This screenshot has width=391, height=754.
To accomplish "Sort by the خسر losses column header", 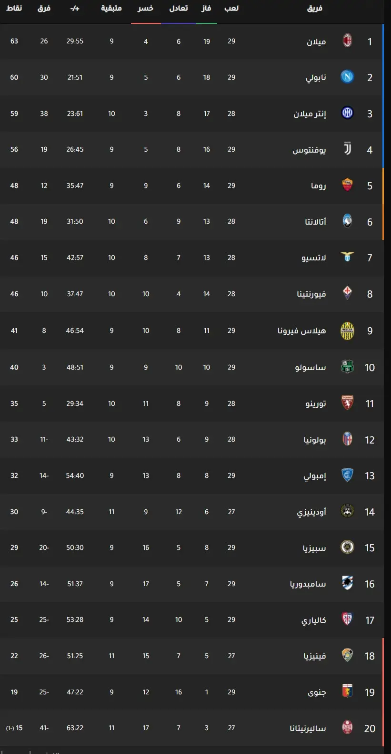I will click(146, 8).
